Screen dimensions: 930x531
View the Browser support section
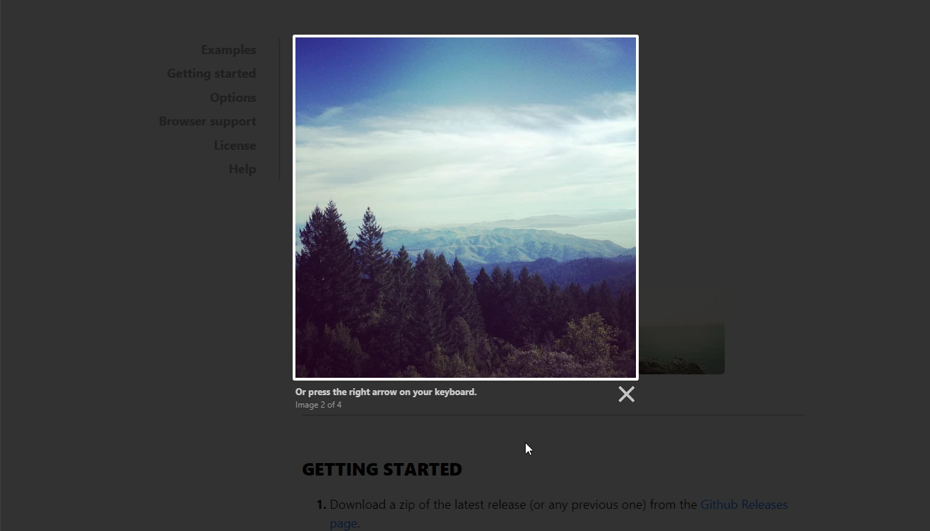207,121
